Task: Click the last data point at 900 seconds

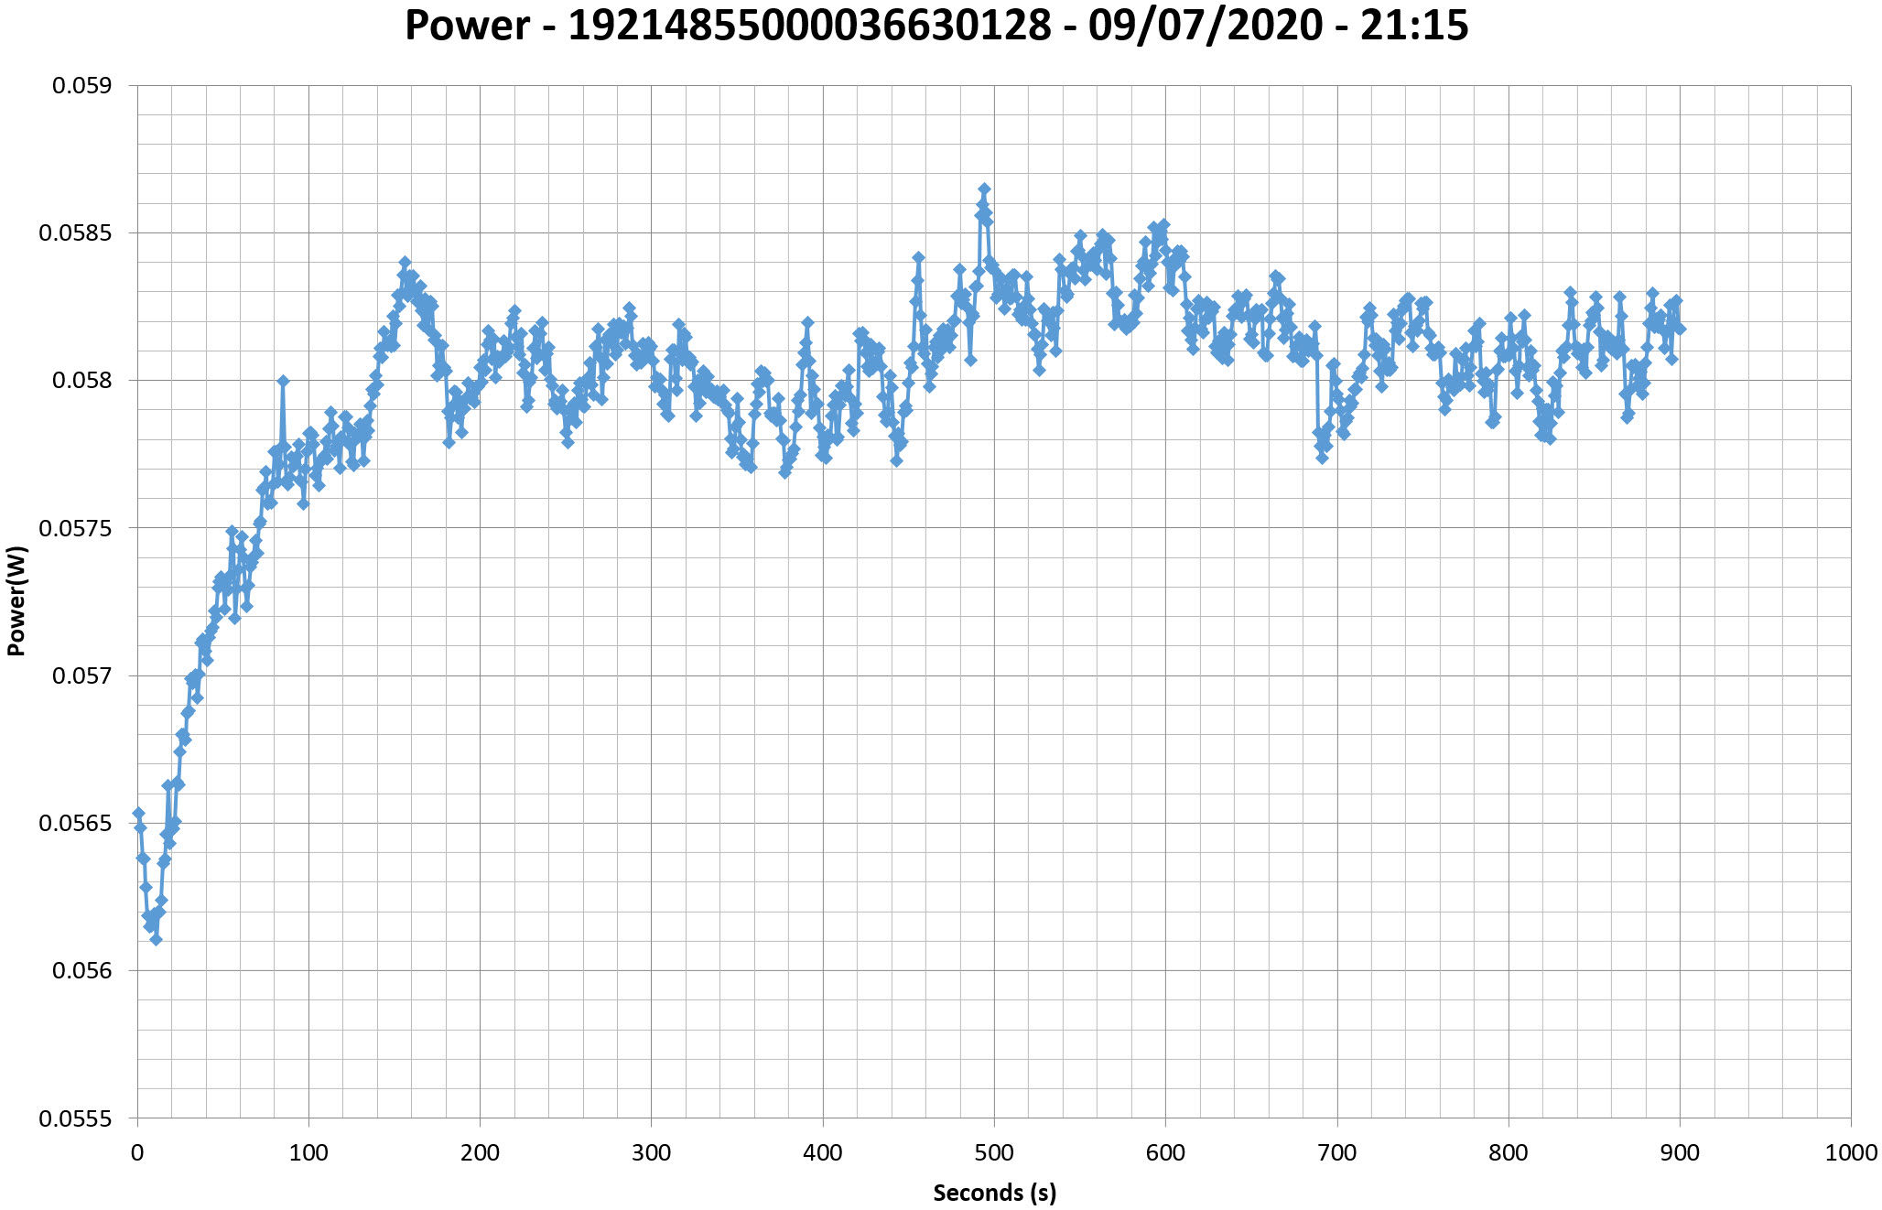Action: (1680, 329)
